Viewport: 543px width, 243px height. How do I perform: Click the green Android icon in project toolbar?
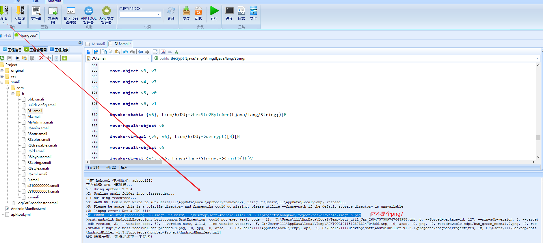64,58
